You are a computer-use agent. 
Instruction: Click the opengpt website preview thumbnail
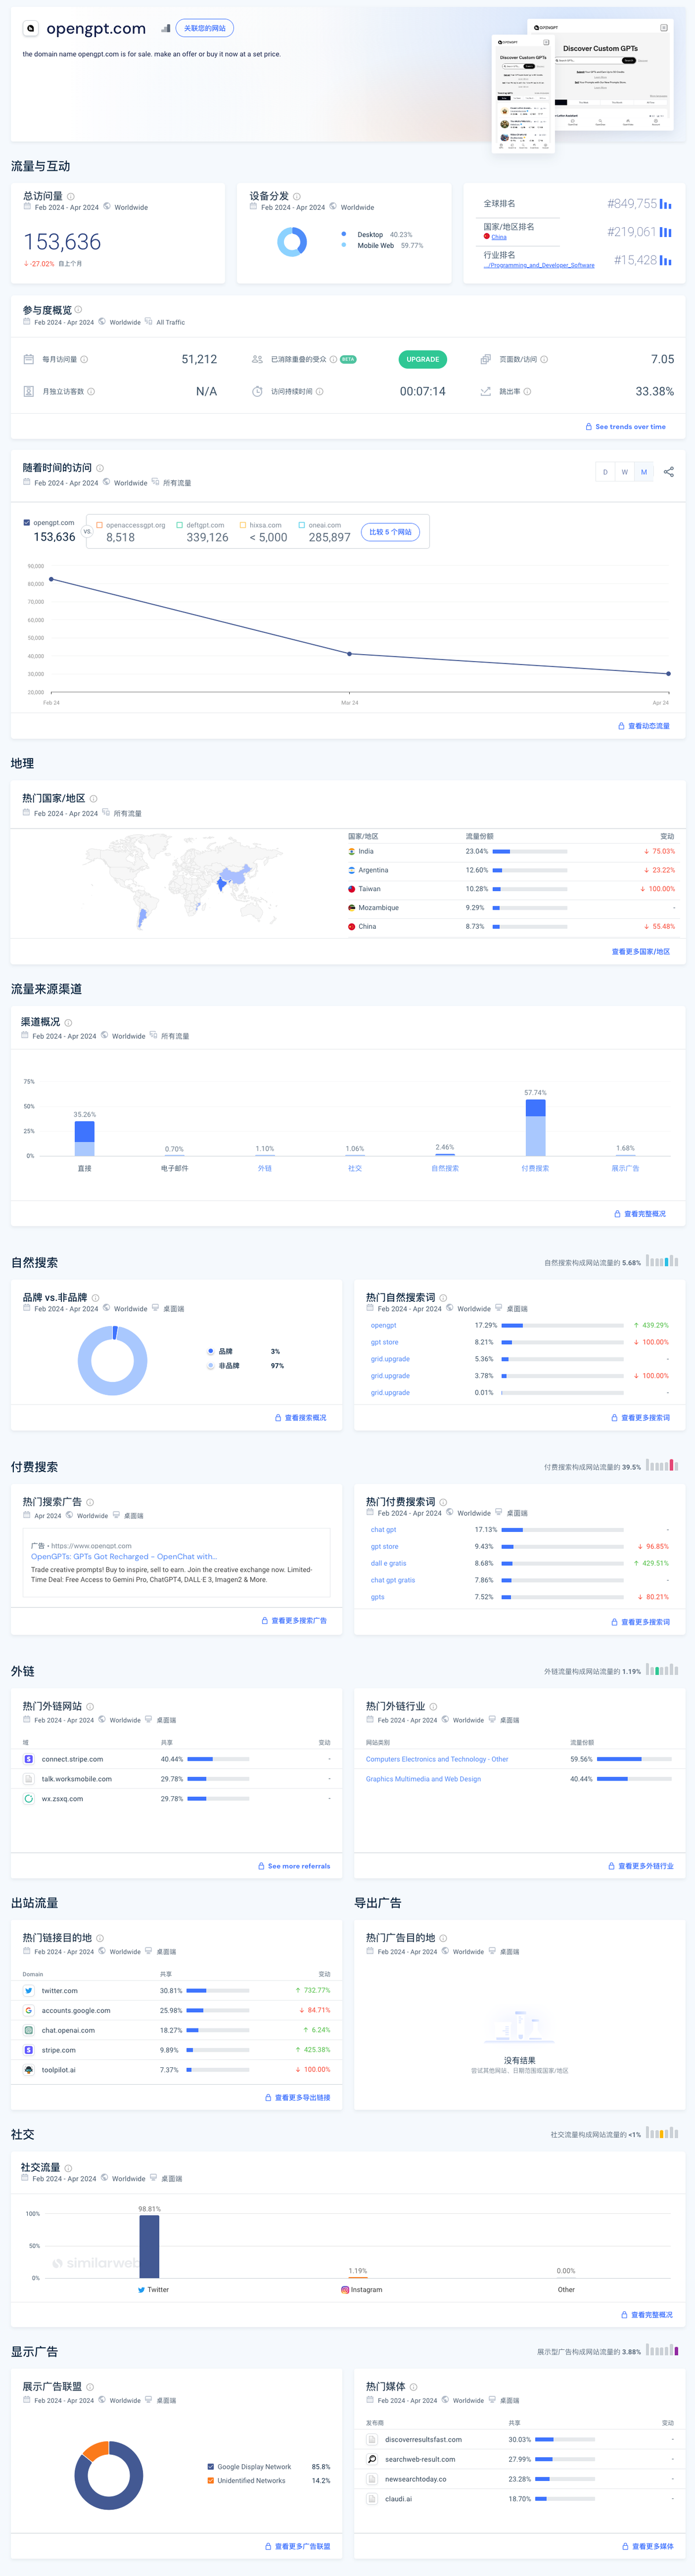pyautogui.click(x=583, y=85)
